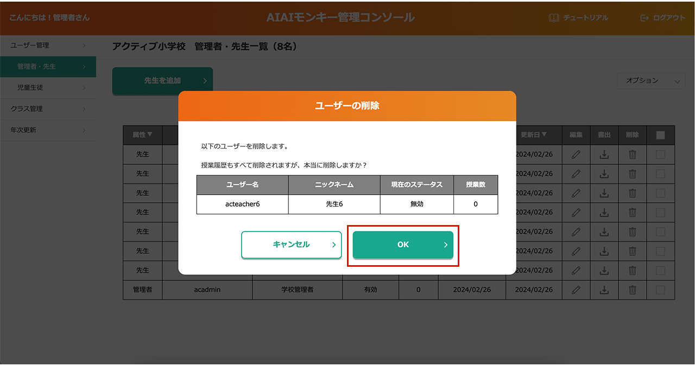Image resolution: width=695 pixels, height=366 pixels.
Task: Check the checkbox in first teacher row
Action: coord(660,155)
